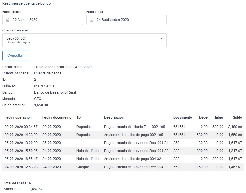Click the Saldo column header
This screenshot has width=246, height=193.
[237, 117]
